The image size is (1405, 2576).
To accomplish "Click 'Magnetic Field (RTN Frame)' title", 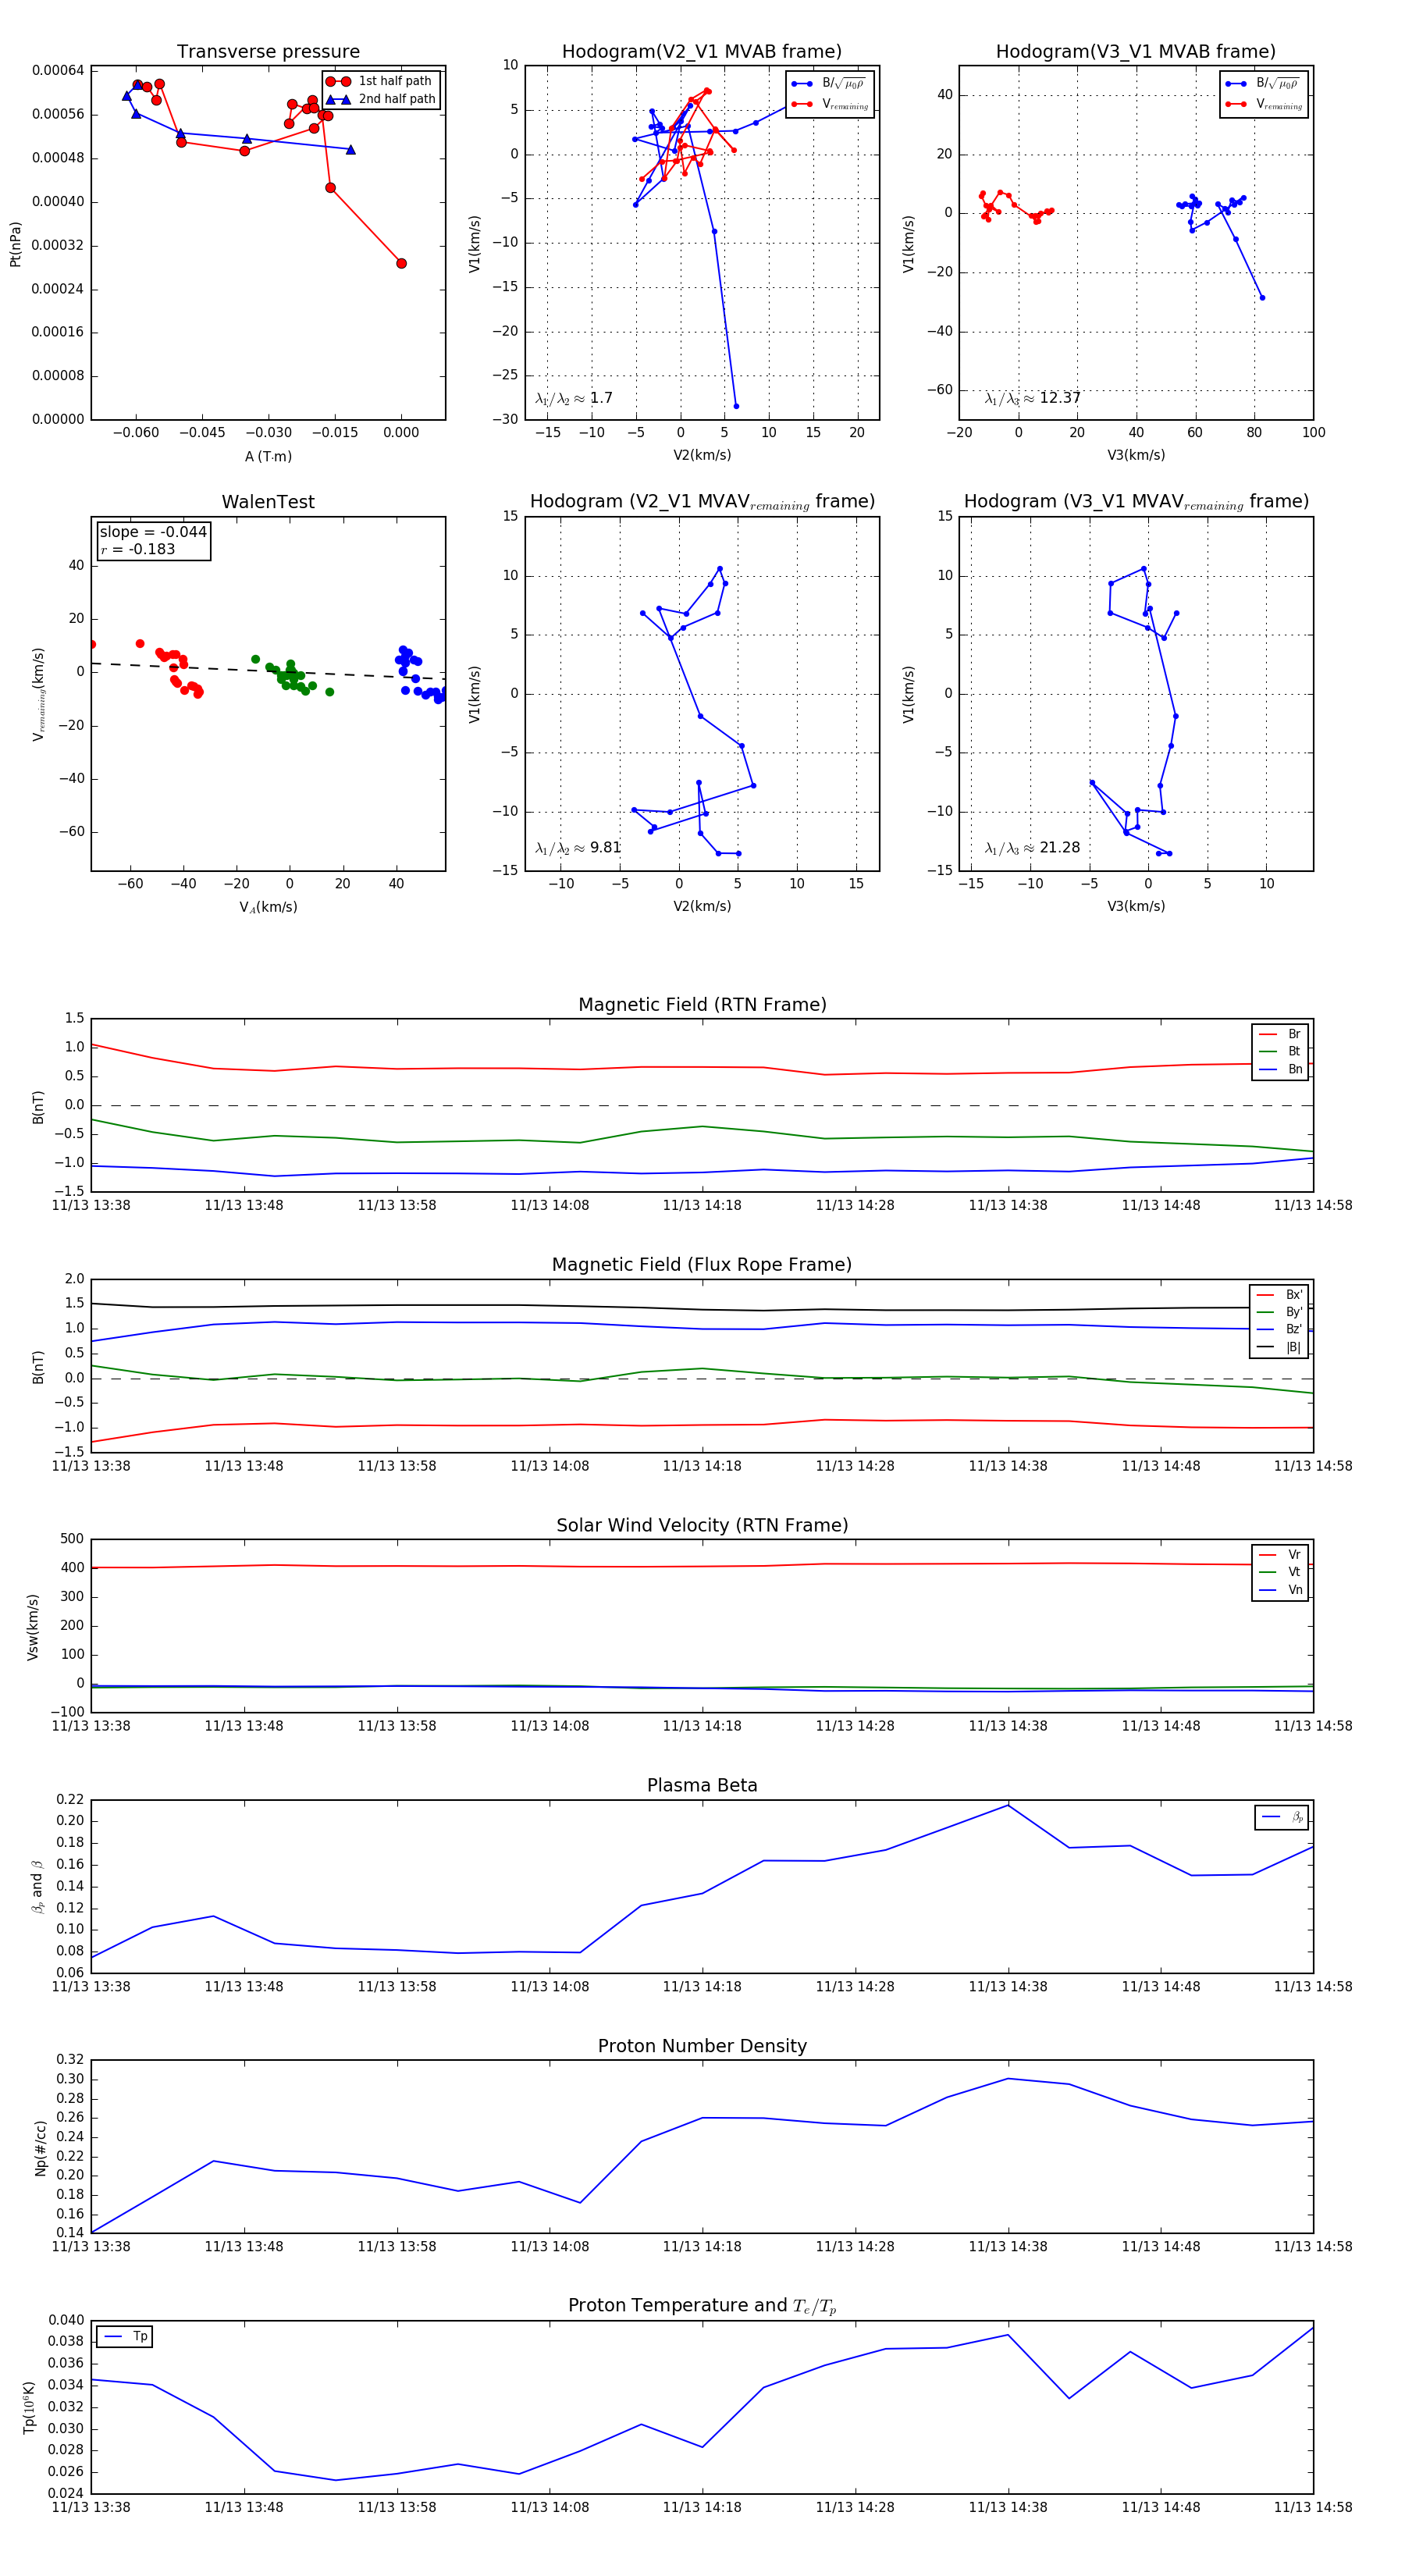I will pos(702,1005).
